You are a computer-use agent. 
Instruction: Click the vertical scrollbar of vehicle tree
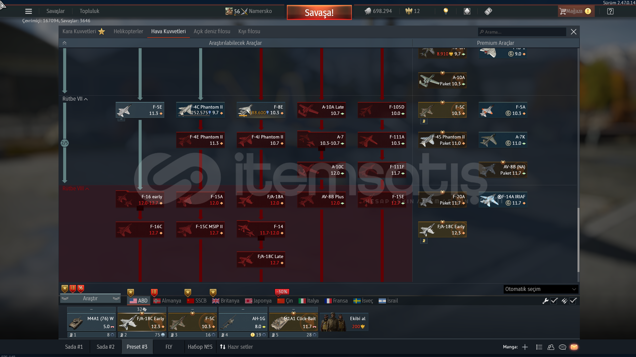click(x=578, y=240)
